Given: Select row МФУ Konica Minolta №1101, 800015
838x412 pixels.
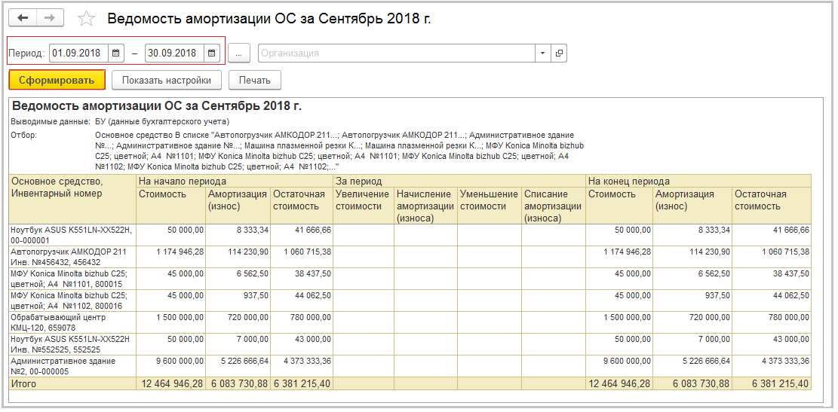Looking at the screenshot, I should 410,279.
